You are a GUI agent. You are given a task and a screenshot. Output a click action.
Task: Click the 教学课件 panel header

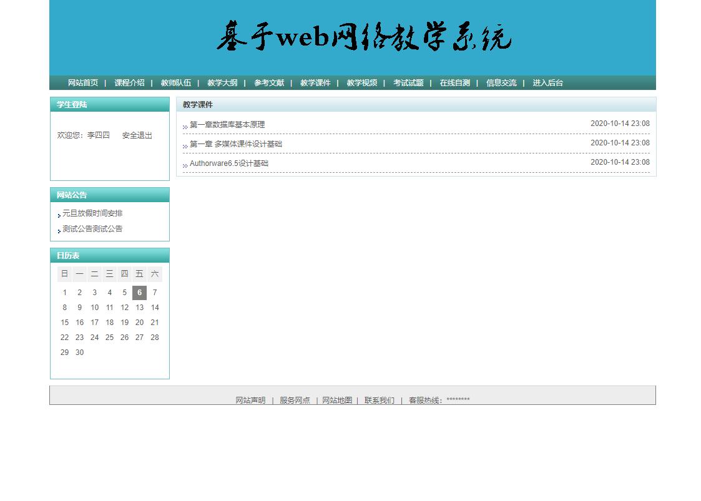pos(197,104)
